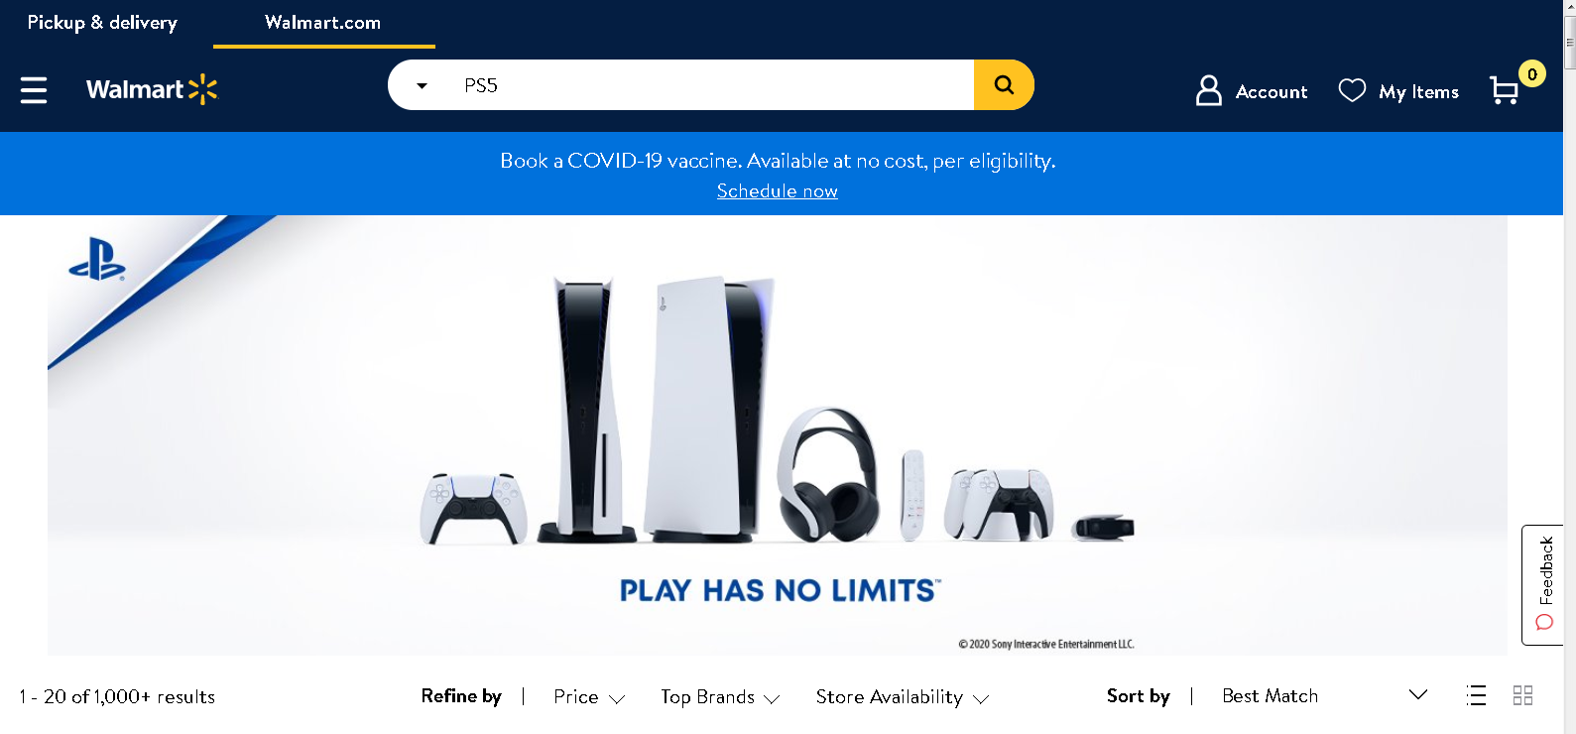Click the PlayStation logo in banner

97,259
